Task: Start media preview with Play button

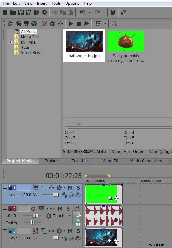Action: click(x=71, y=24)
